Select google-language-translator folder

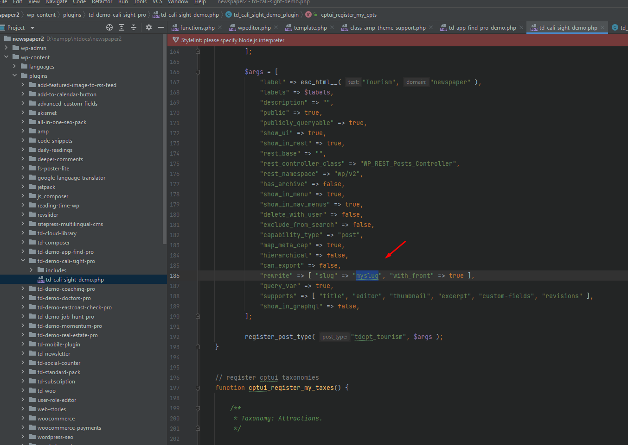click(71, 177)
